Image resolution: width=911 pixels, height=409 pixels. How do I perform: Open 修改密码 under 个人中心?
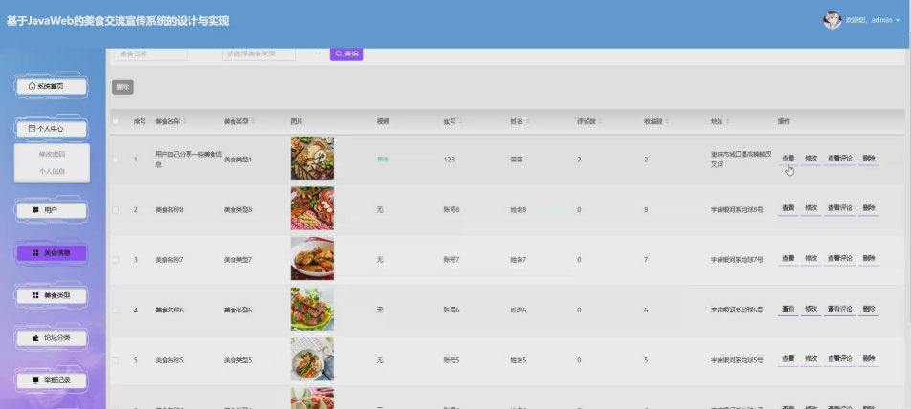pyautogui.click(x=52, y=154)
